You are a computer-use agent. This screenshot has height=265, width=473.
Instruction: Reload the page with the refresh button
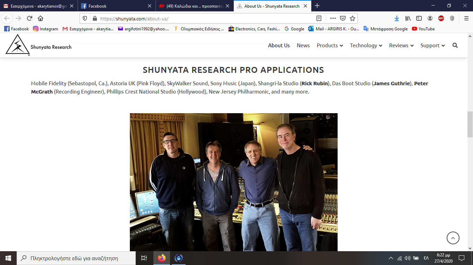pos(29,18)
